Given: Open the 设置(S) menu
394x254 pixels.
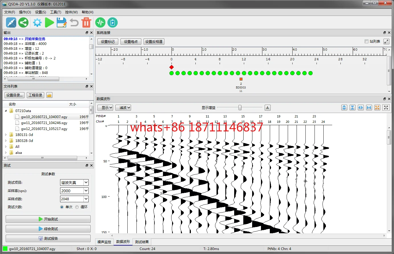Looking at the screenshot, I should pos(40,12).
